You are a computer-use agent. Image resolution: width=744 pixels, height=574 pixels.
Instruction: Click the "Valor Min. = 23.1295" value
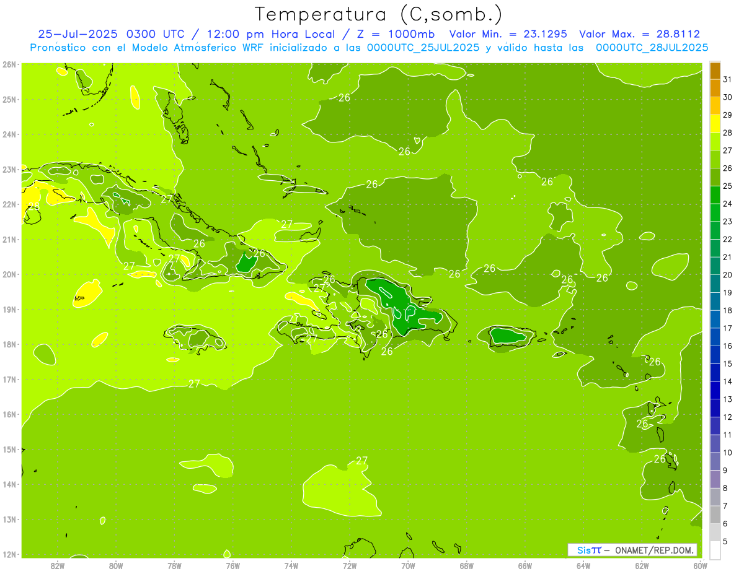click(508, 34)
